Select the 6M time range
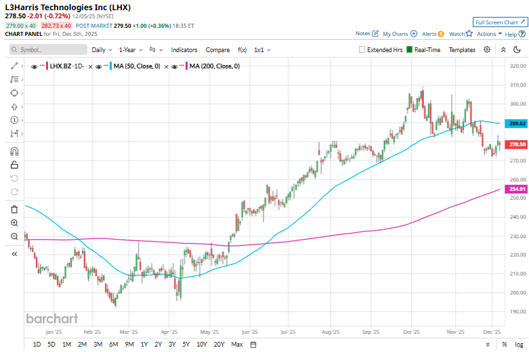Image resolution: width=529 pixels, height=352 pixels. coord(113,345)
